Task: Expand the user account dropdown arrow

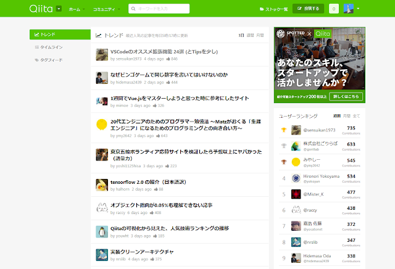Action: pyautogui.click(x=358, y=9)
